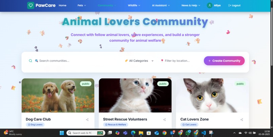
Task: Expand the Community menu
Action: pyautogui.click(x=107, y=5)
